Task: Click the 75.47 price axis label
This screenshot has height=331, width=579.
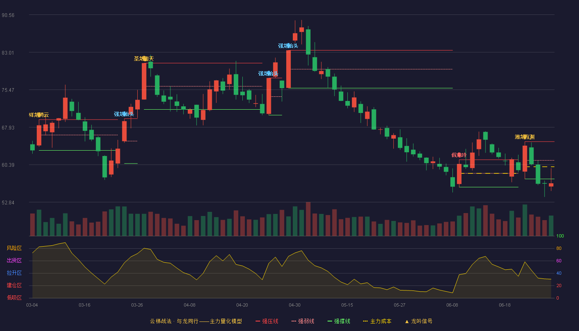Action: 8,90
